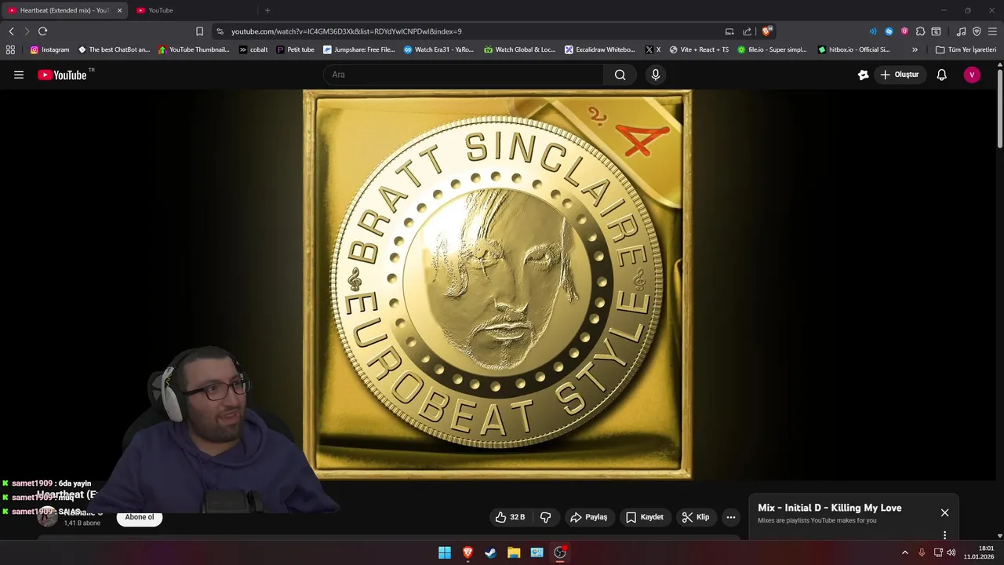This screenshot has height=565, width=1004.
Task: Show hidden bookmarks with double chevron
Action: (915, 49)
